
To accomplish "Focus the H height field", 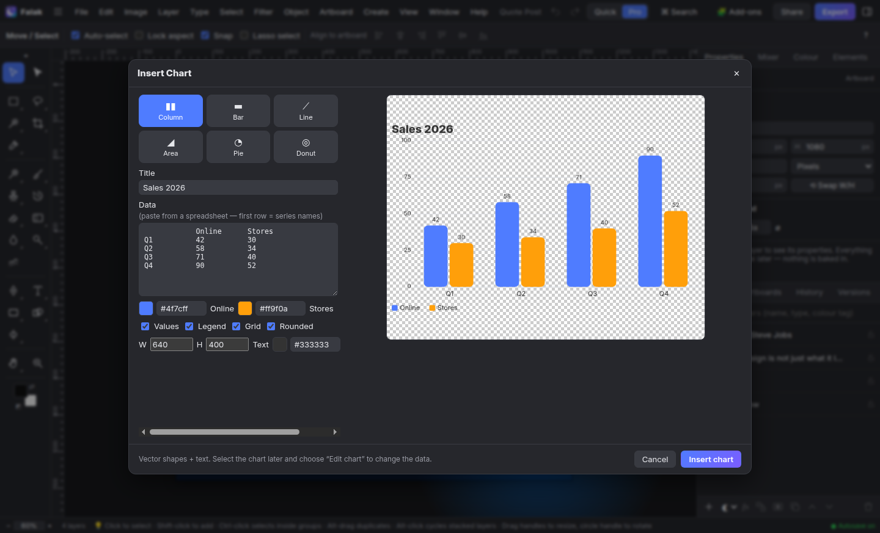I will [x=227, y=344].
